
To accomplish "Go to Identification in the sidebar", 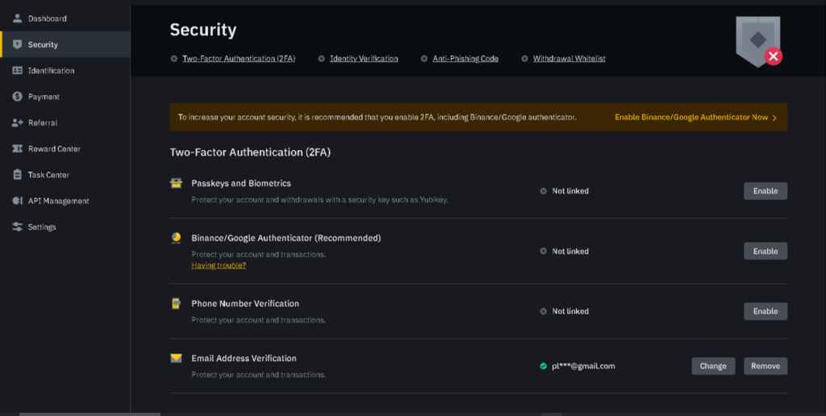I will tap(65, 71).
